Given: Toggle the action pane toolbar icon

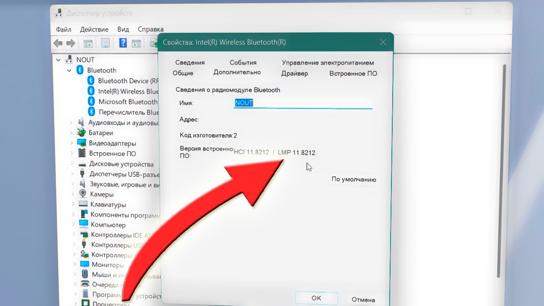Looking at the screenshot, I should click(x=136, y=43).
